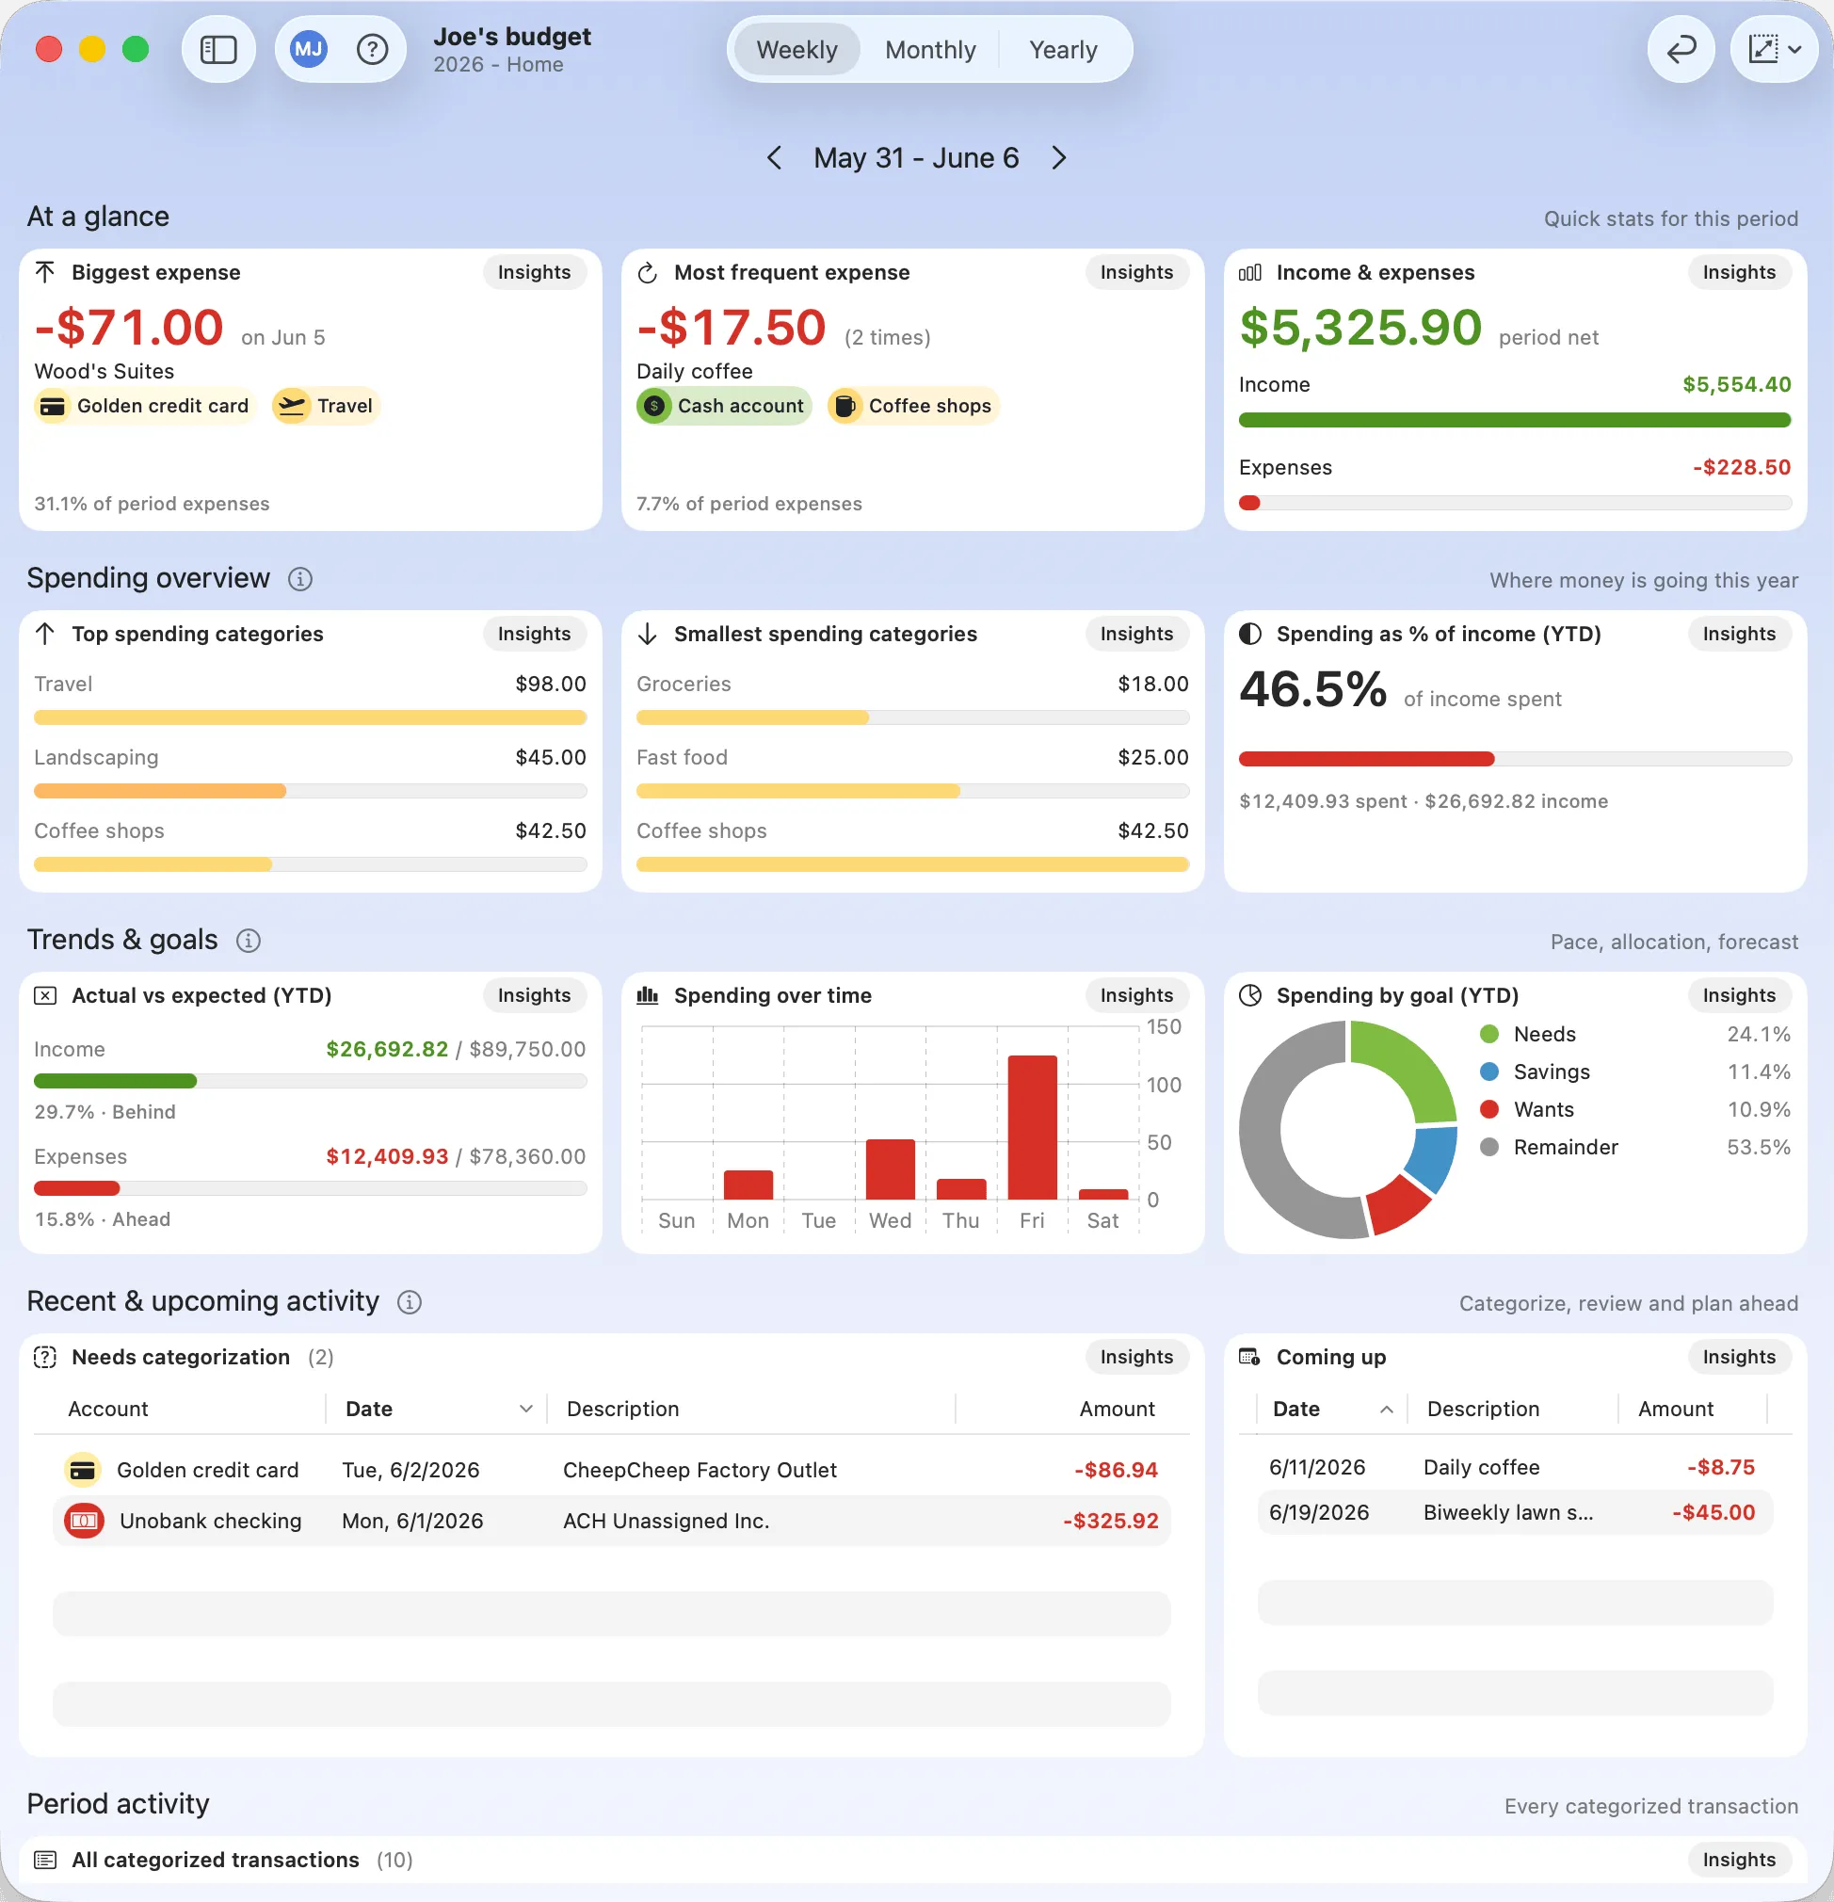Switch to the Weekly view
The height and width of the screenshot is (1902, 1834).
(796, 50)
